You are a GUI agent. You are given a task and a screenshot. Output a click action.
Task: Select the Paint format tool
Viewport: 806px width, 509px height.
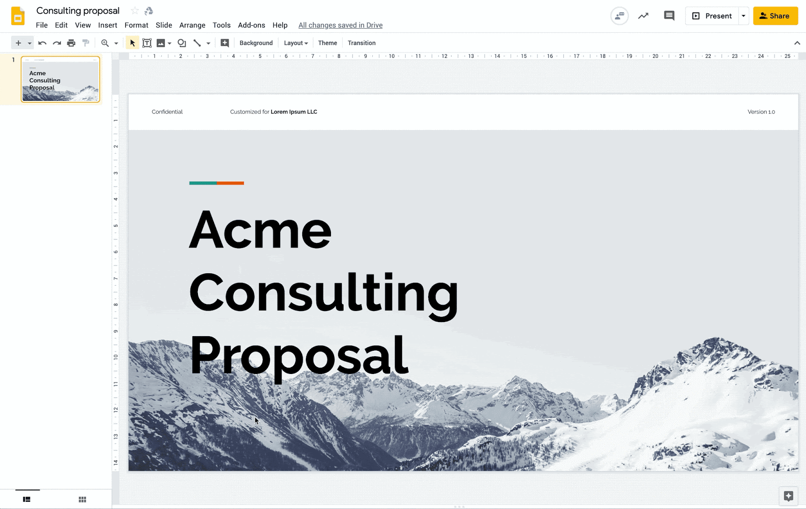pos(86,43)
